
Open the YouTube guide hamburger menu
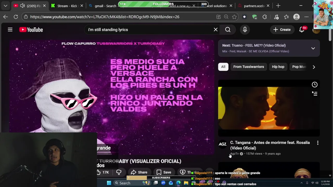pos(10,30)
